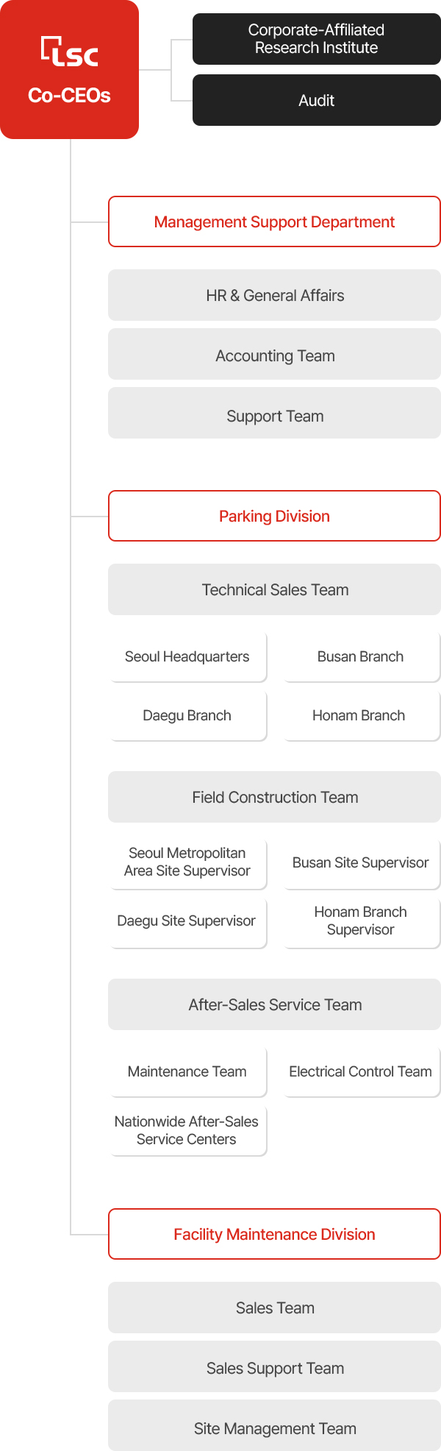Click Nationwide After-Sales Service Centers
The width and height of the screenshot is (441, 1451).
point(187,1130)
